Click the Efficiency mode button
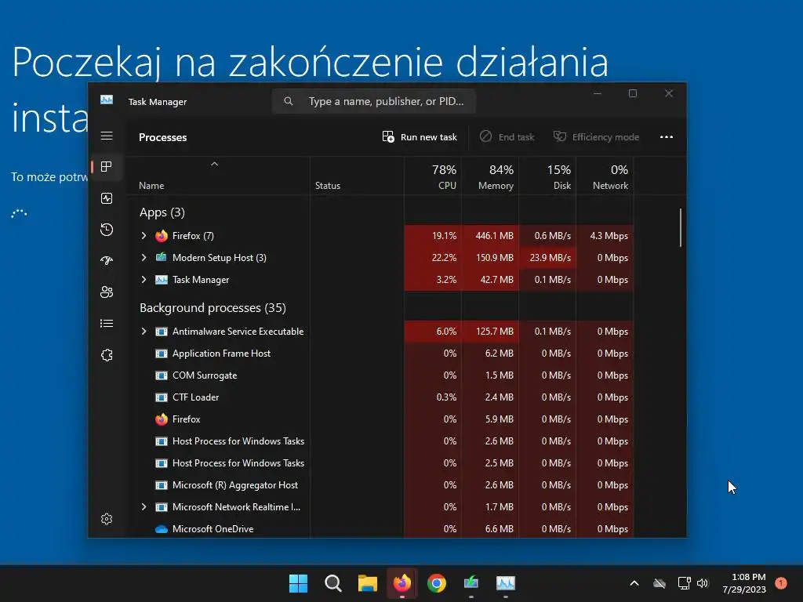The width and height of the screenshot is (803, 602). (x=596, y=136)
